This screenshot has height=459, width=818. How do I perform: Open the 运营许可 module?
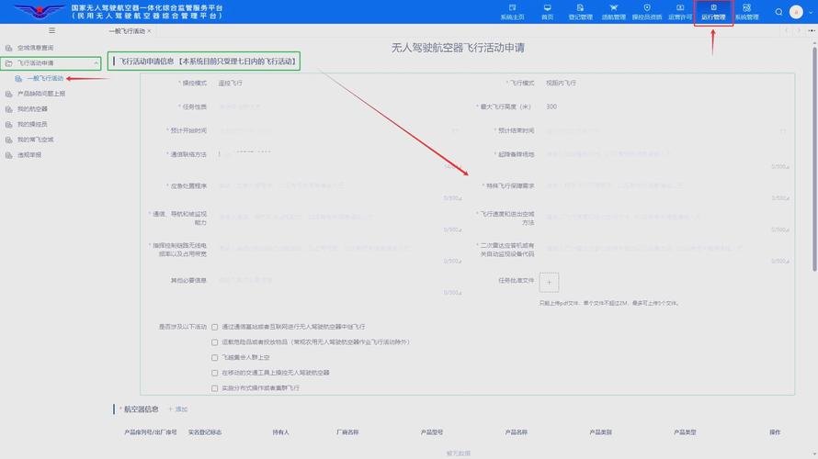click(x=680, y=12)
